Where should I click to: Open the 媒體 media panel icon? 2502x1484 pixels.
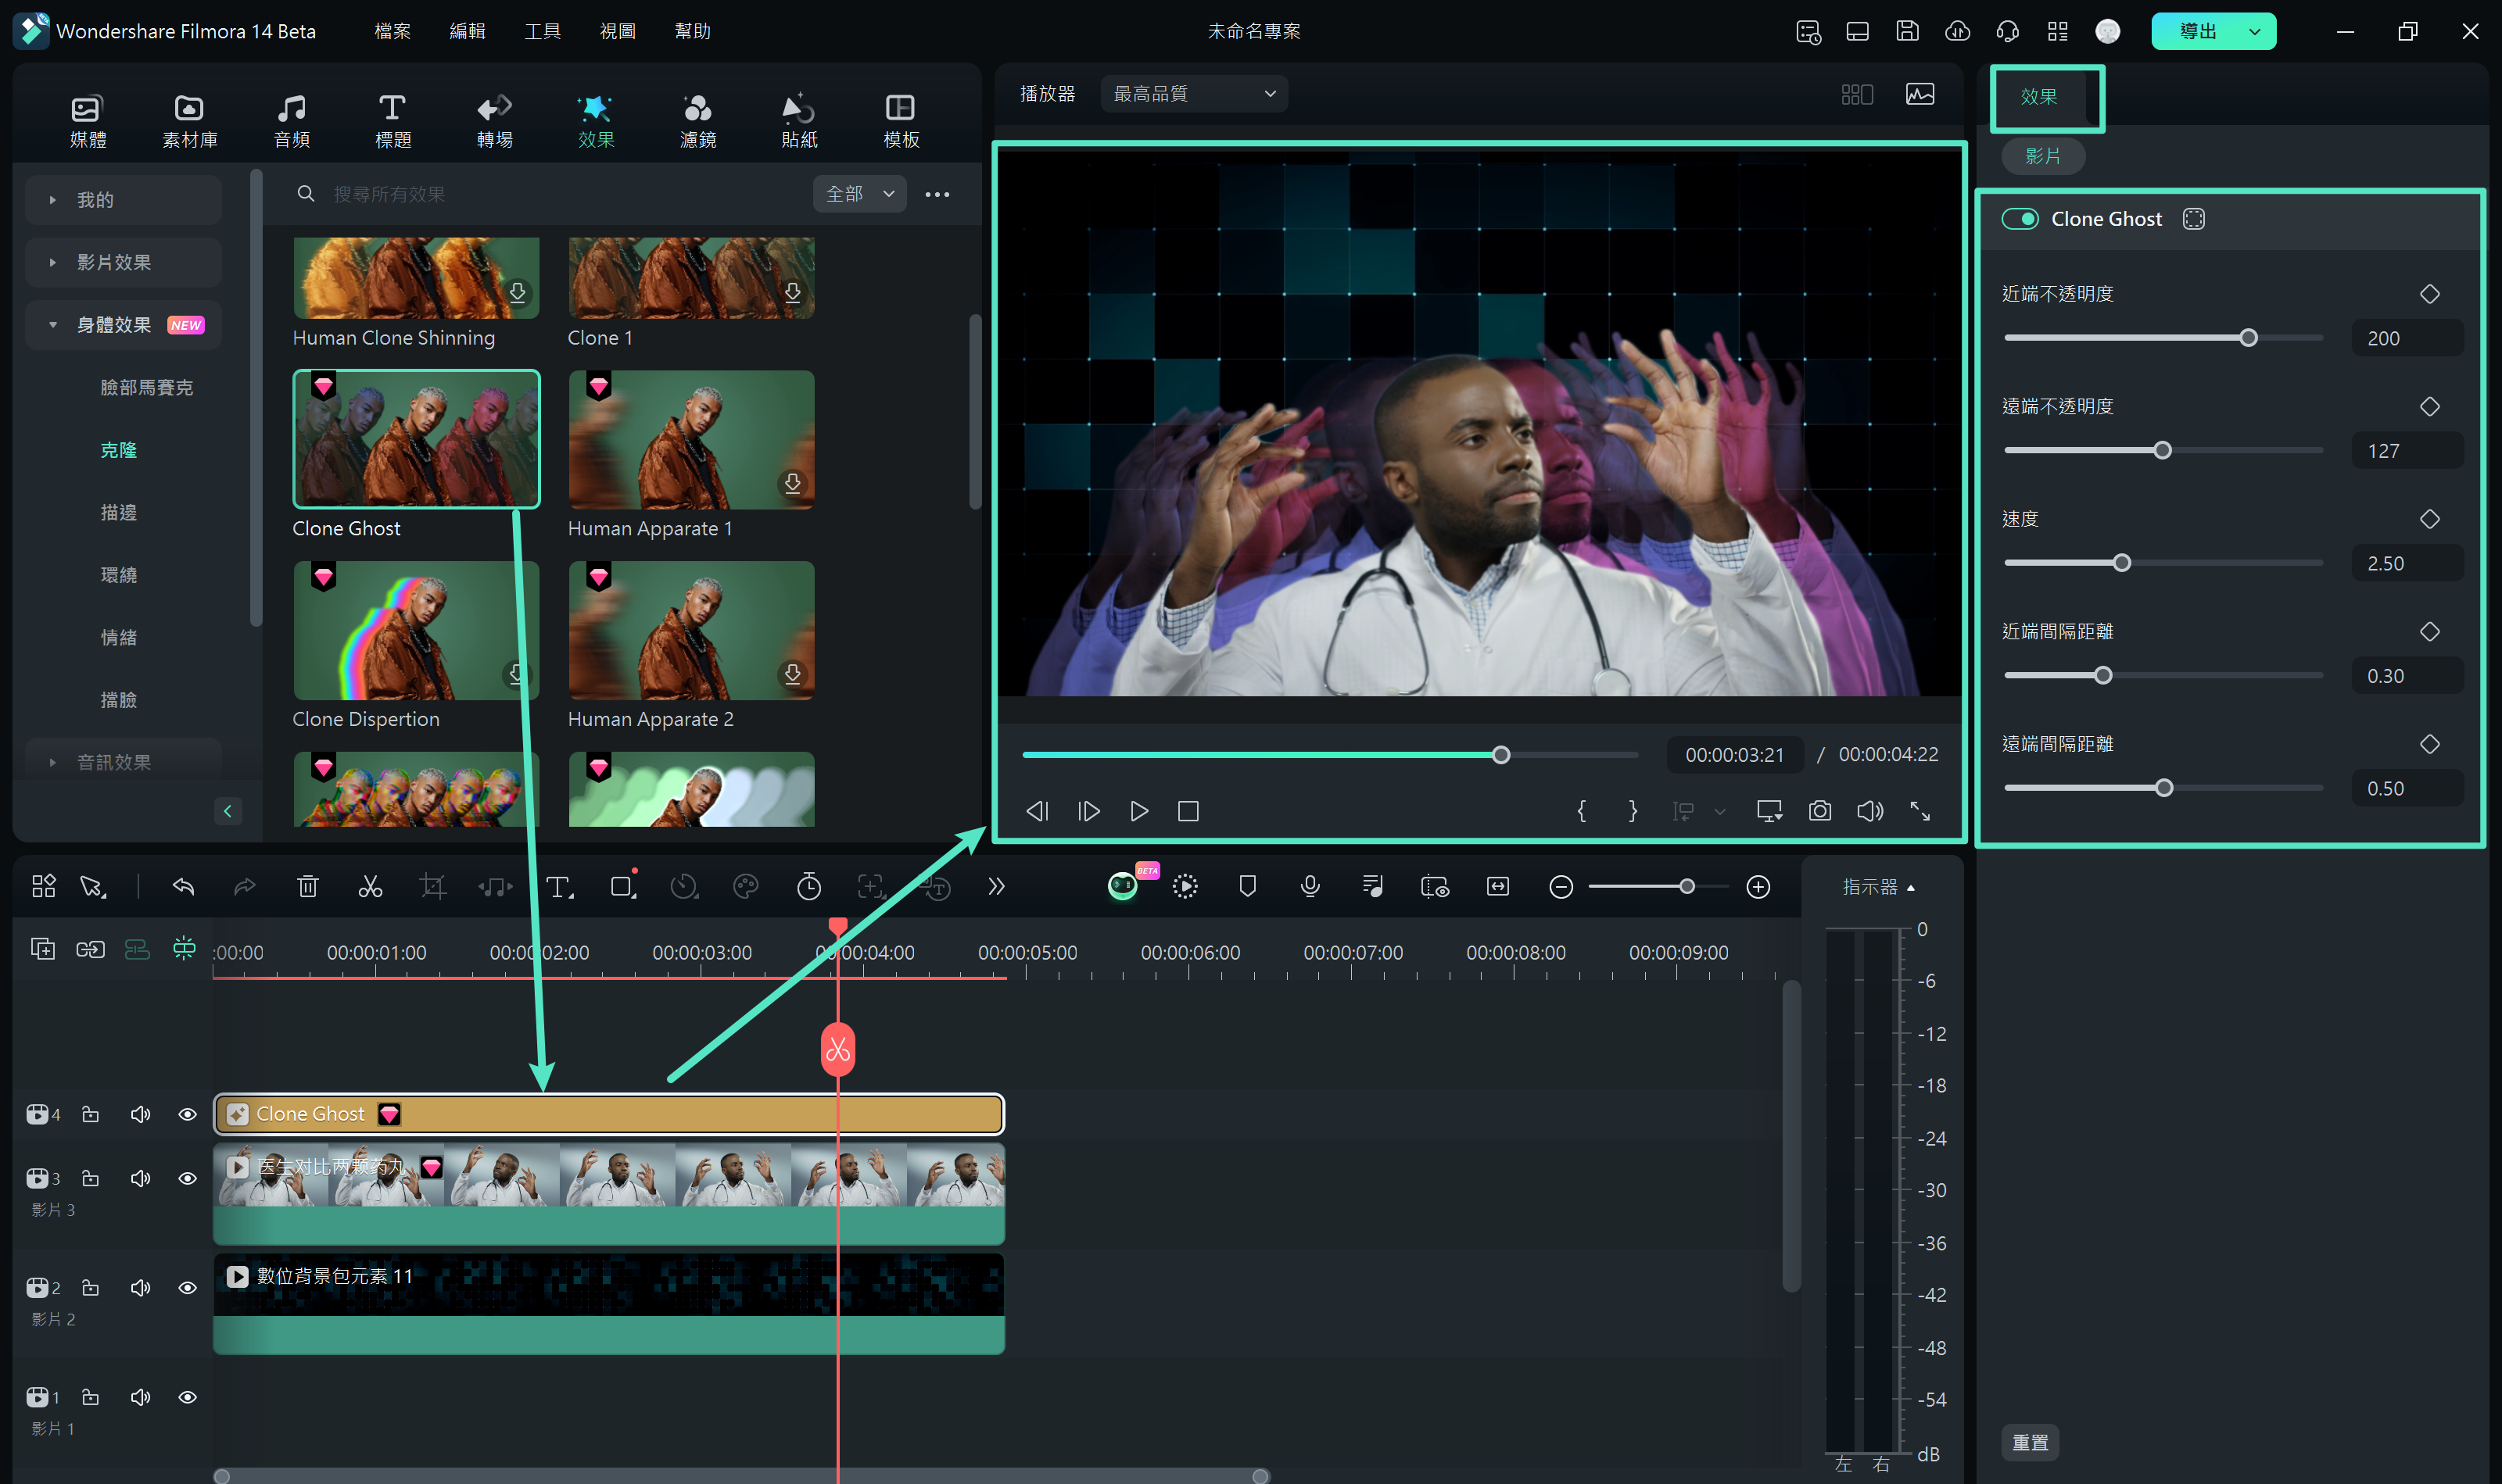pyautogui.click(x=87, y=121)
